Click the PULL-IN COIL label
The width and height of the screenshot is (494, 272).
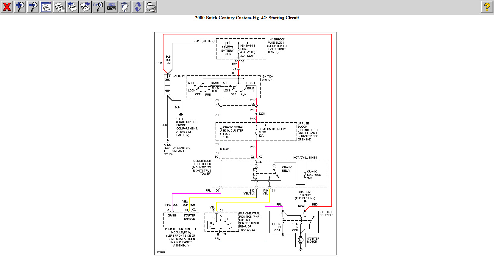pyautogui.click(x=294, y=227)
